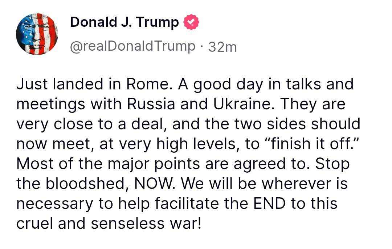Click the @realDonaldTrump handle

click(x=132, y=46)
